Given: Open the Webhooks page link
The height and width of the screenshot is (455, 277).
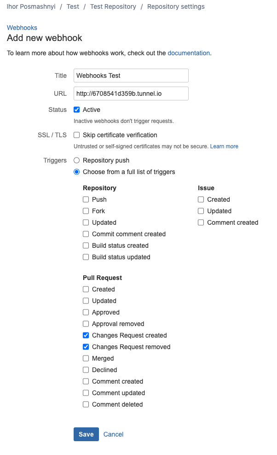Looking at the screenshot, I should tap(22, 28).
